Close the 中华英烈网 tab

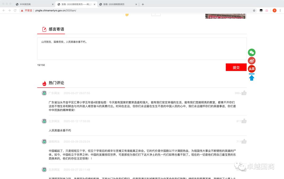53,4
